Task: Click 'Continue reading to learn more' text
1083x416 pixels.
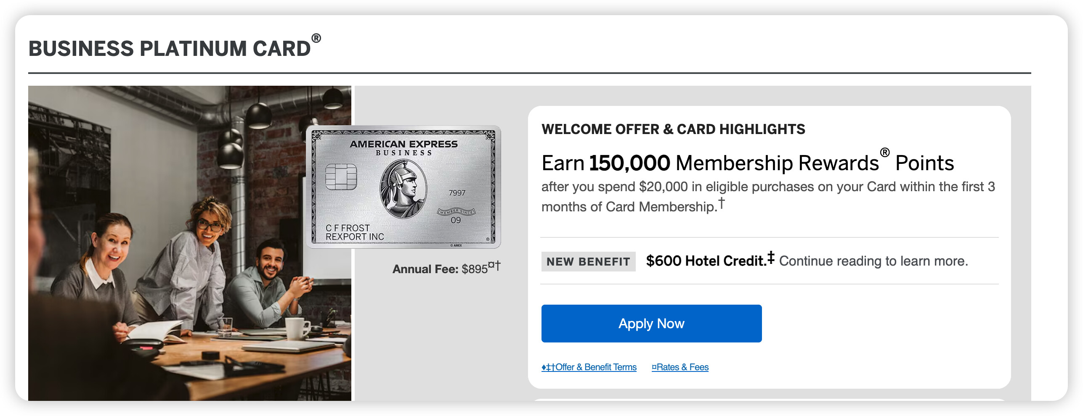Action: click(873, 261)
